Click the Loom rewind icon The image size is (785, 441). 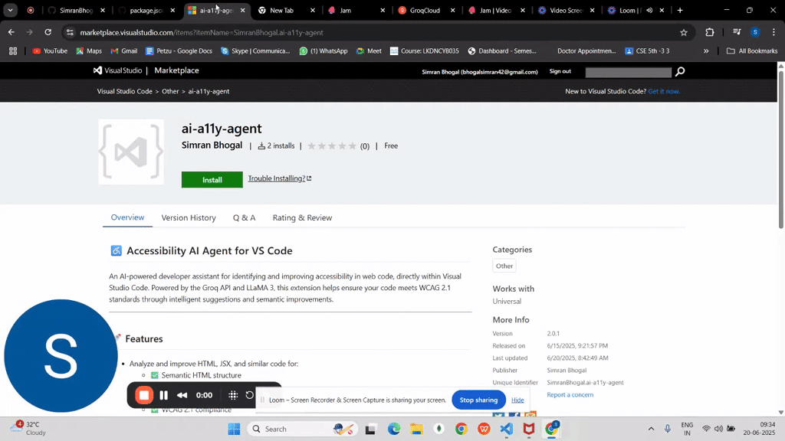pos(182,395)
